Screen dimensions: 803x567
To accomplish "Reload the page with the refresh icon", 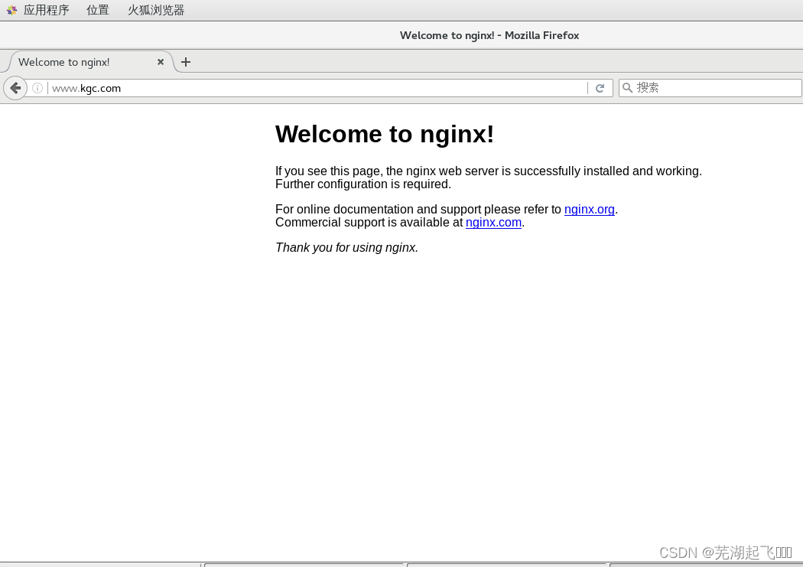I will (x=600, y=88).
